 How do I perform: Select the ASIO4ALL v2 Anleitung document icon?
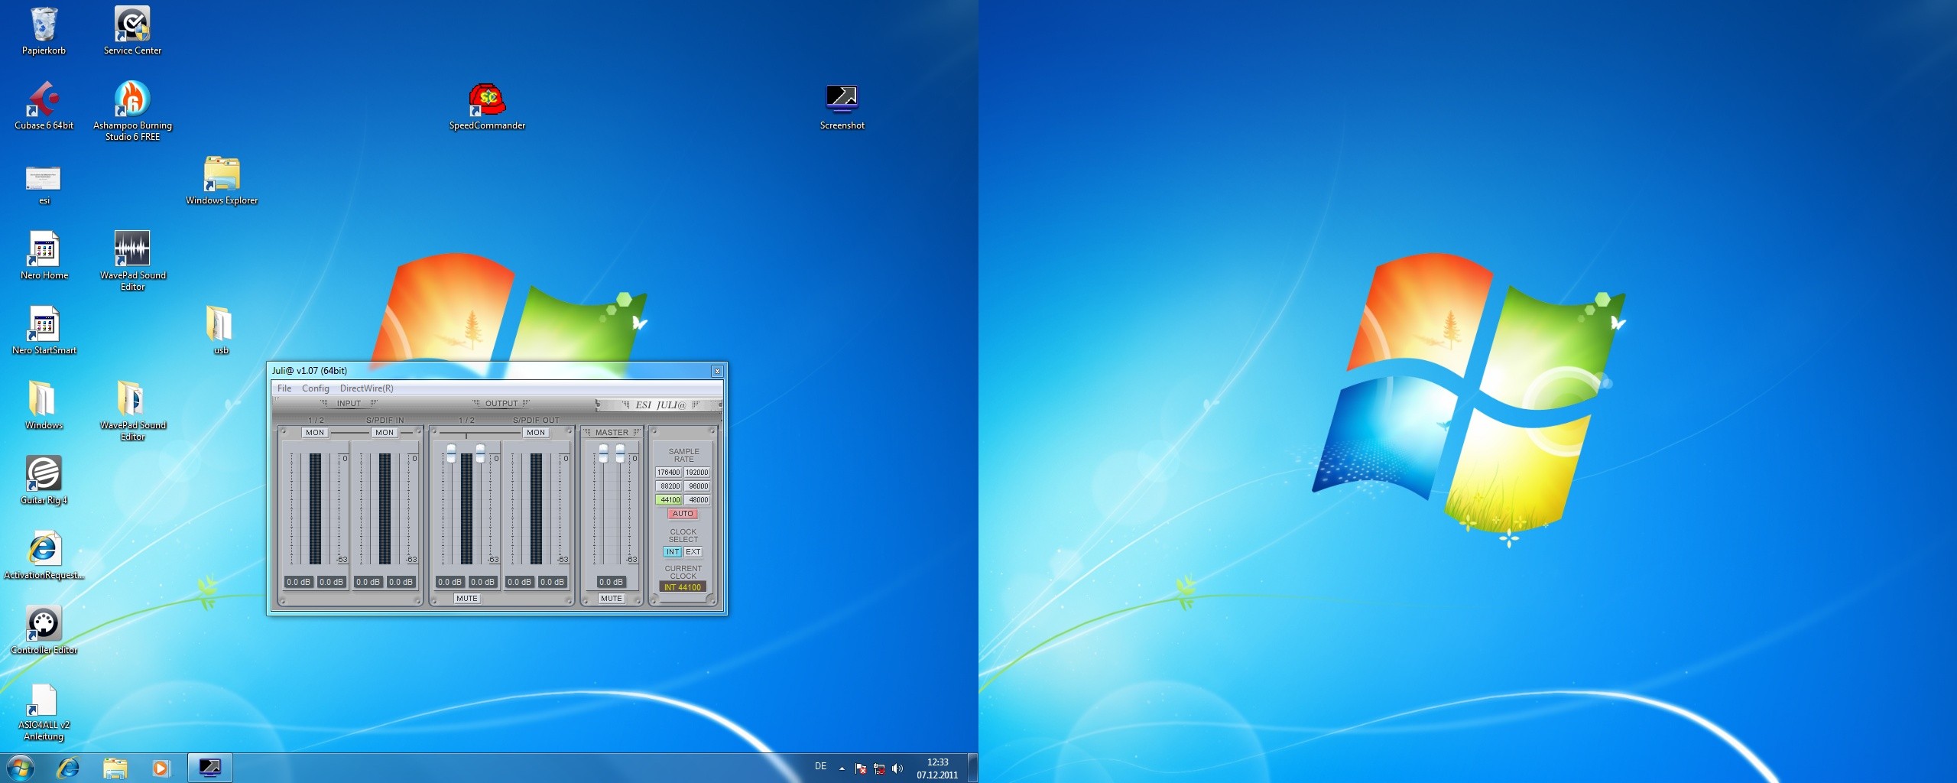point(44,712)
